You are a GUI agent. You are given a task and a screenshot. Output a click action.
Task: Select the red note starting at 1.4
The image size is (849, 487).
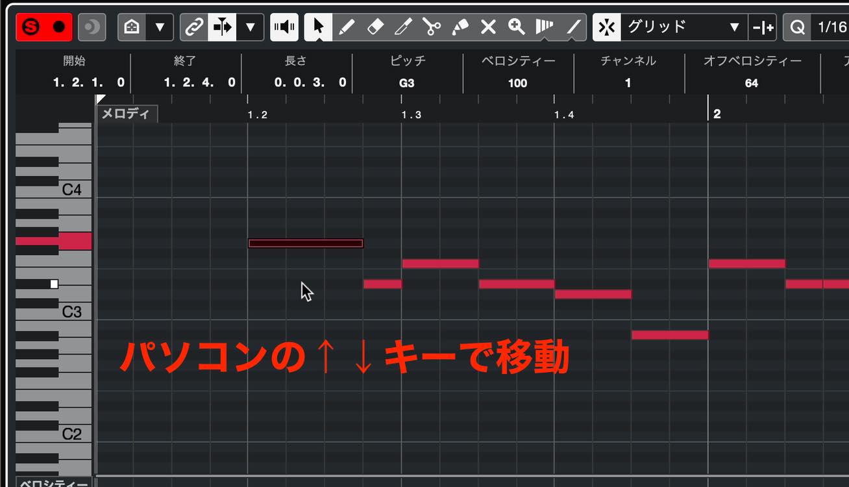593,294
